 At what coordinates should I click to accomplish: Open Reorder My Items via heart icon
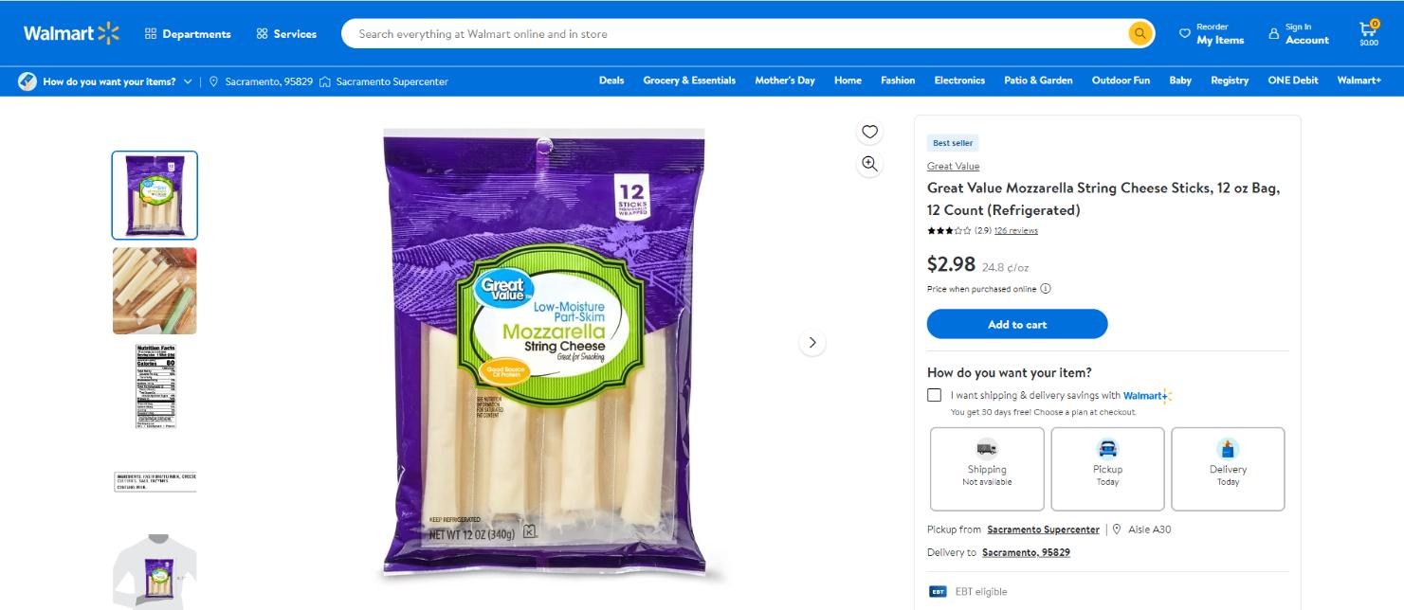tap(1186, 32)
